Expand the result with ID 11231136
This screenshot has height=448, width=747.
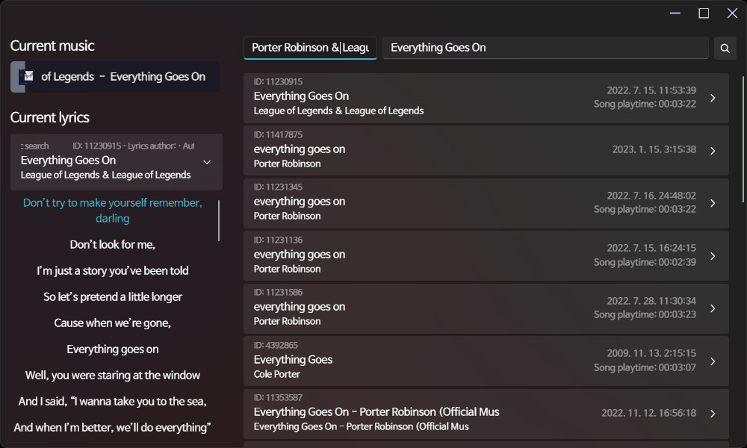click(713, 255)
